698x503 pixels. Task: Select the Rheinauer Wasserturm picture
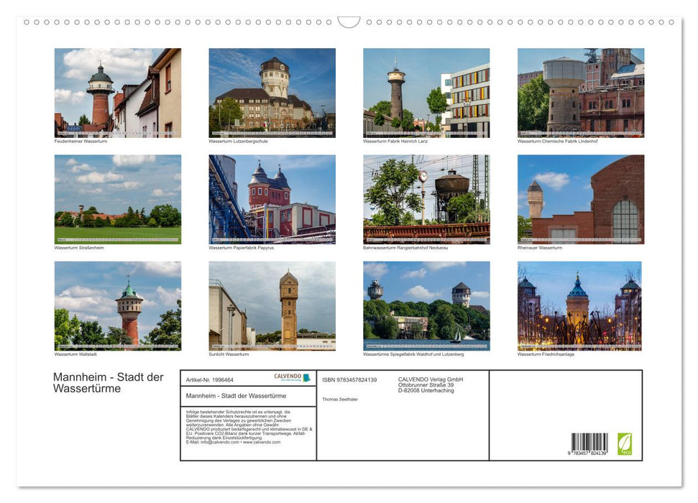pos(579,198)
